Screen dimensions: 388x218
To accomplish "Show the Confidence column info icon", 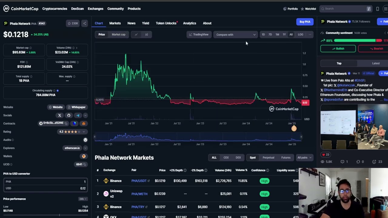I will pyautogui.click(x=267, y=170).
